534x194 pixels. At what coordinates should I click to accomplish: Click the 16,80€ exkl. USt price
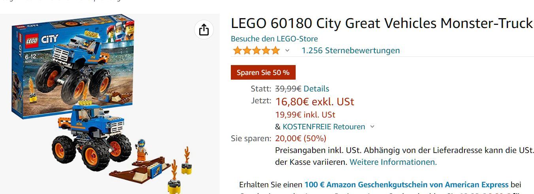[315, 102]
